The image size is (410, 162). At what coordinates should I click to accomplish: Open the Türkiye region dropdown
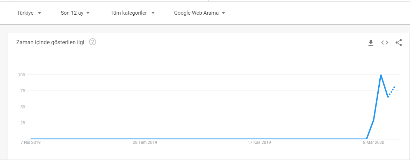click(x=29, y=13)
